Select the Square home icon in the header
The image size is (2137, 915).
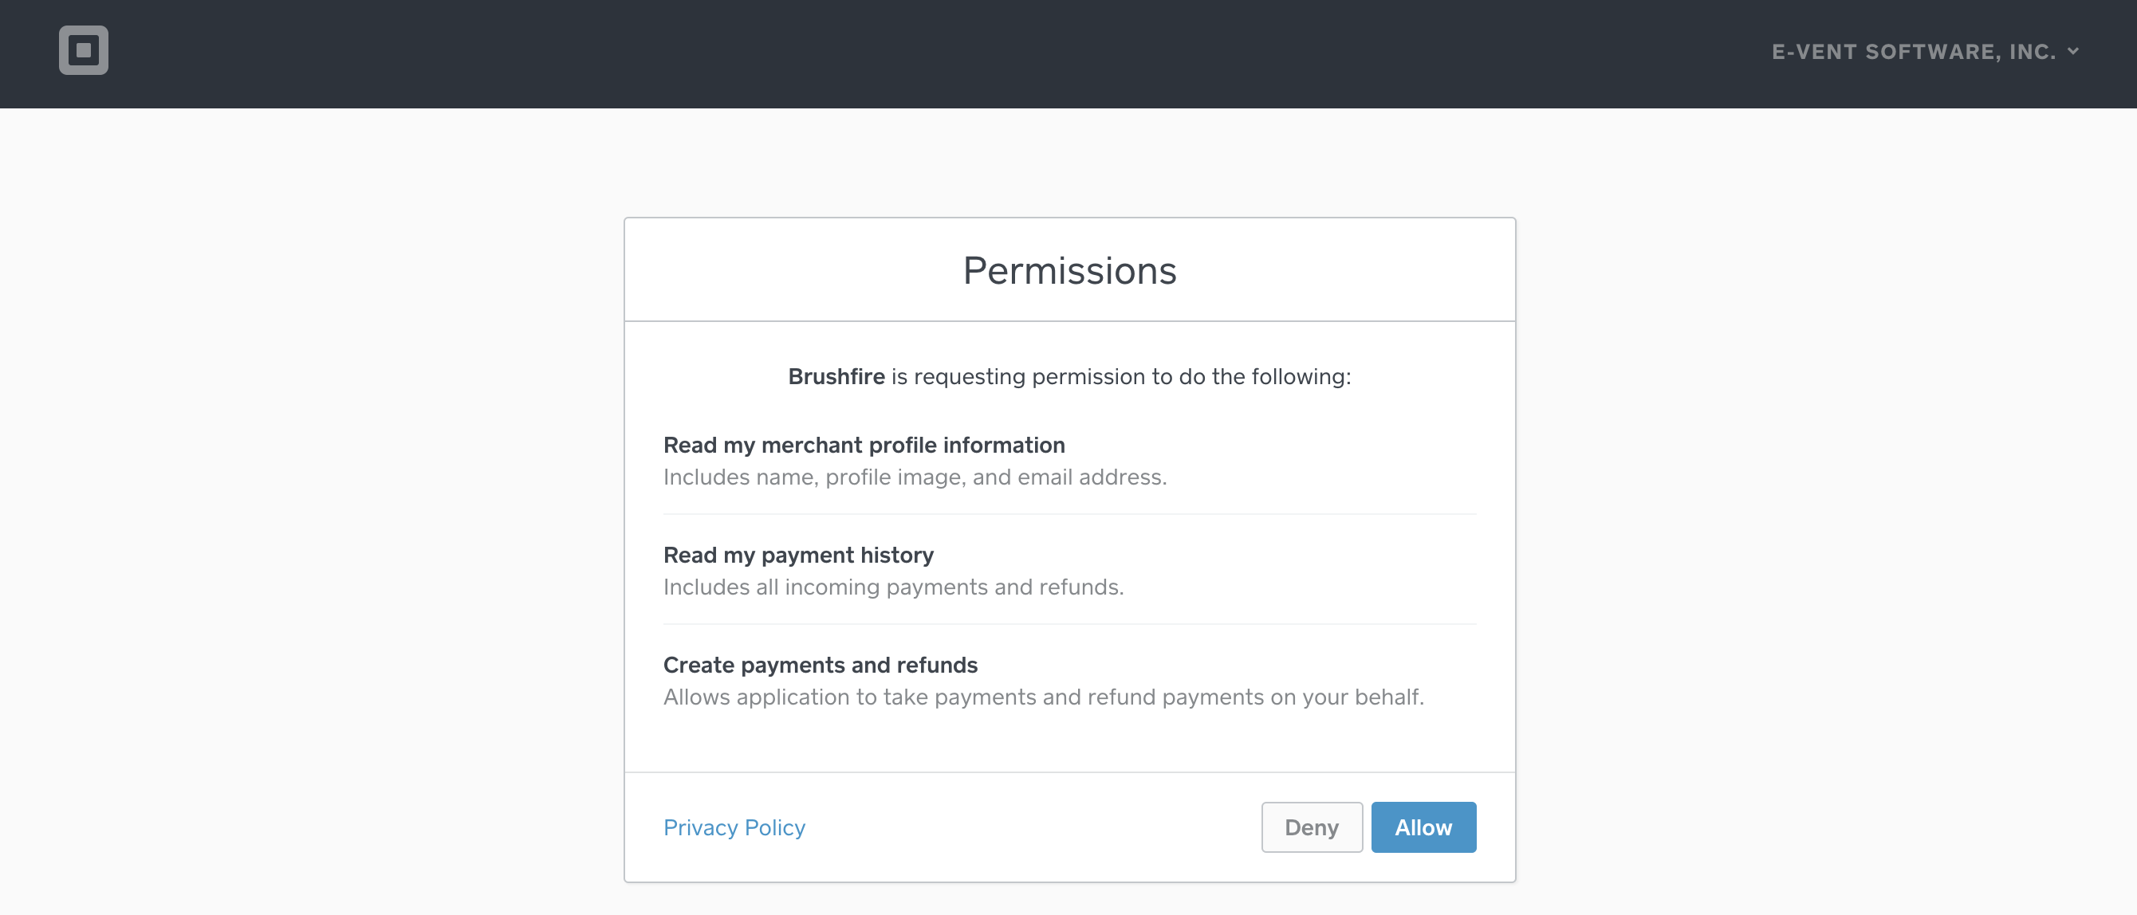point(84,50)
